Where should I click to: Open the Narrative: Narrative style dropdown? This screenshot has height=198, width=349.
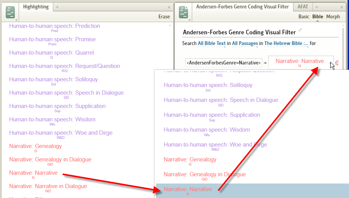[301, 63]
